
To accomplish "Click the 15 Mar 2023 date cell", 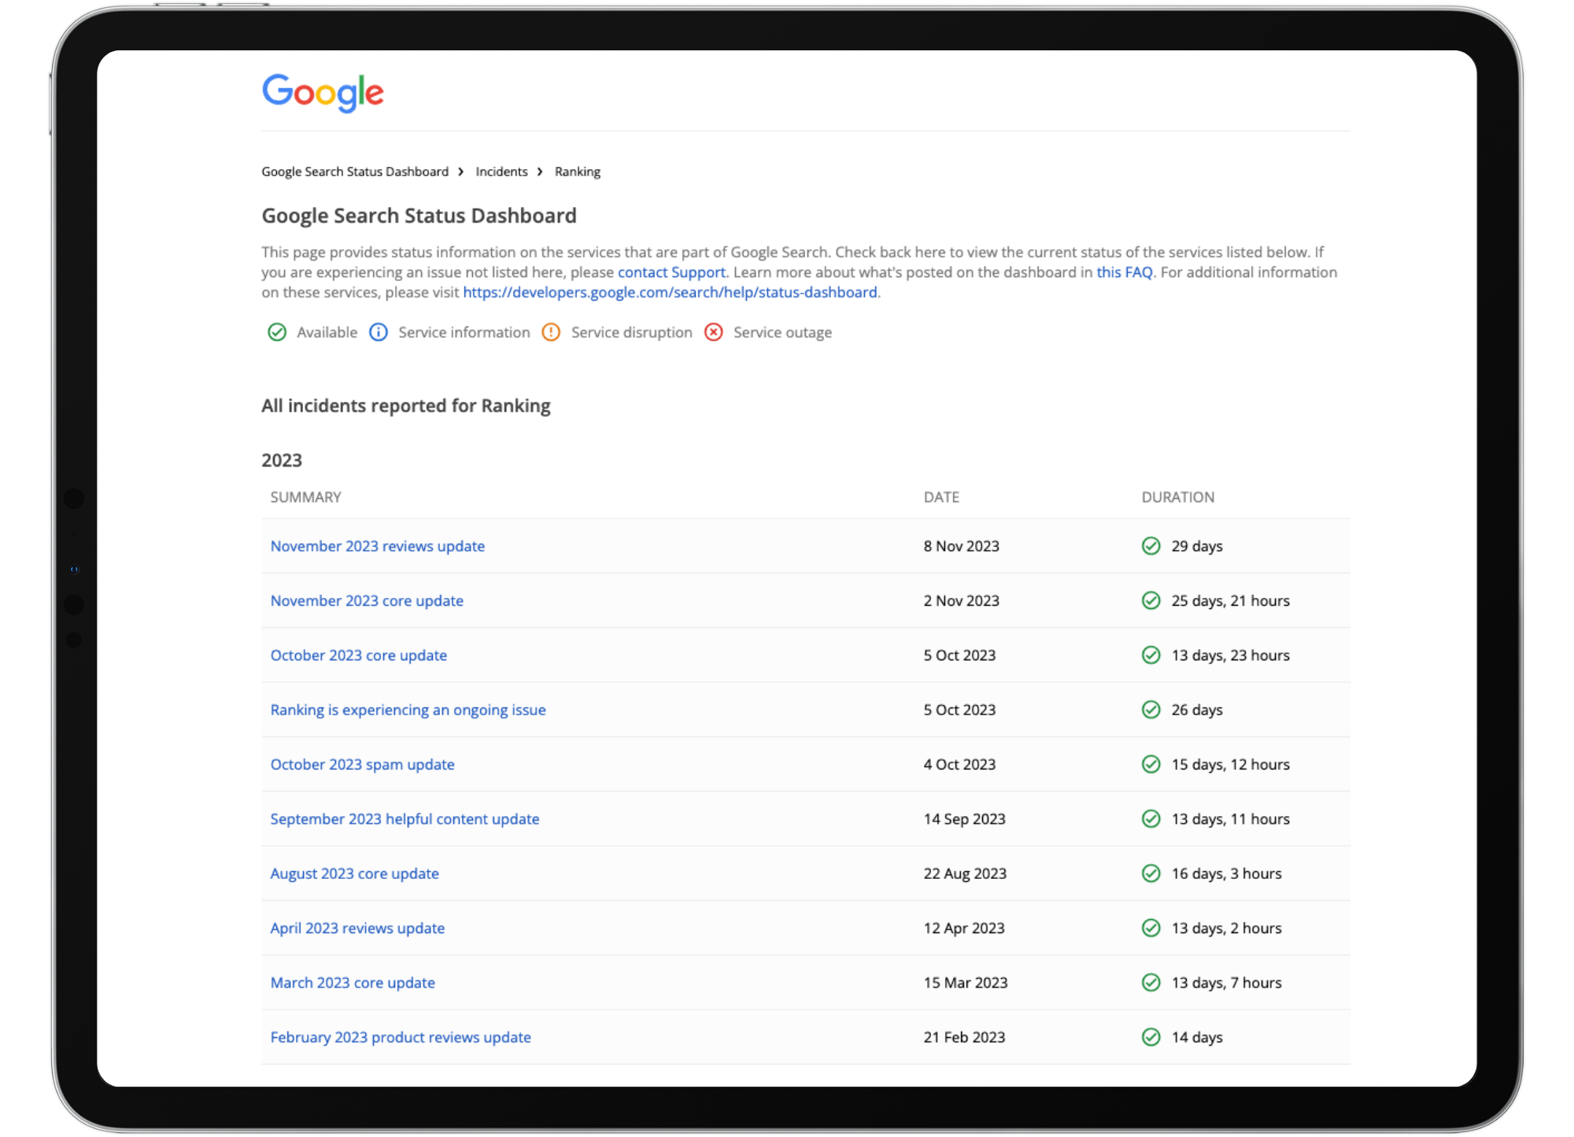I will 966,983.
